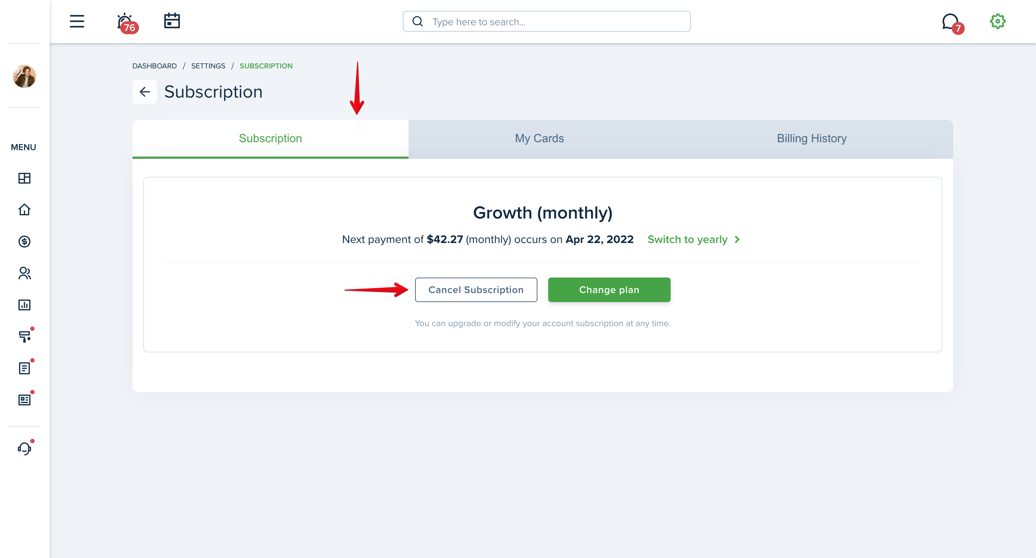Open chat messages with 7 badge
This screenshot has width=1036, height=558.
pyautogui.click(x=952, y=23)
